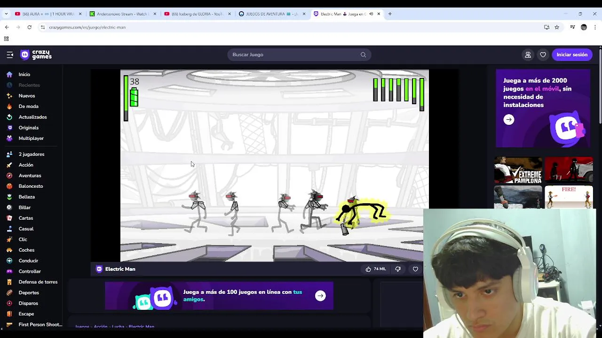Screen dimensions: 602x338
Task: Add Electric Man to favorites heart
Action: [x=415, y=269]
